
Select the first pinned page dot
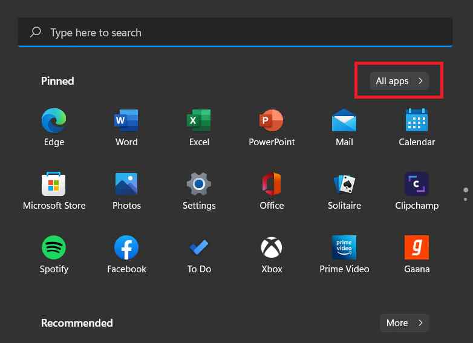(466, 190)
